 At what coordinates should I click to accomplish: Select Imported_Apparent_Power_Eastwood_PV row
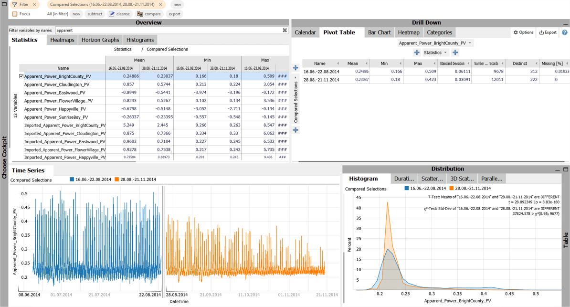click(154, 141)
